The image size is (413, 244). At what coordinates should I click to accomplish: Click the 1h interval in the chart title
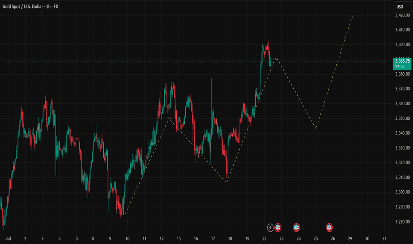pos(48,7)
